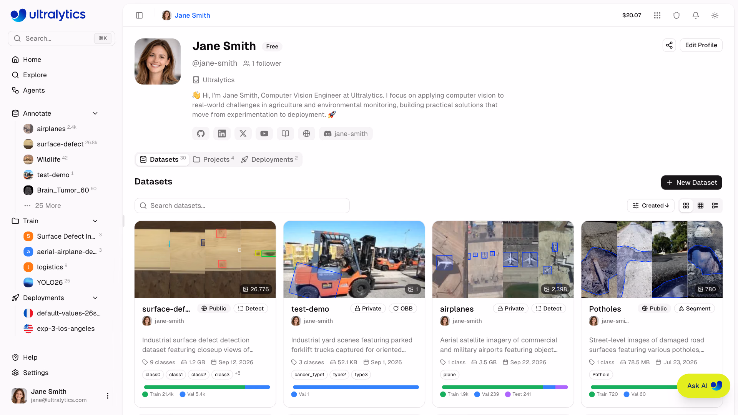Viewport: 738px width, 415px height.
Task: Click the test-demo dataset split bar
Action: (356, 387)
